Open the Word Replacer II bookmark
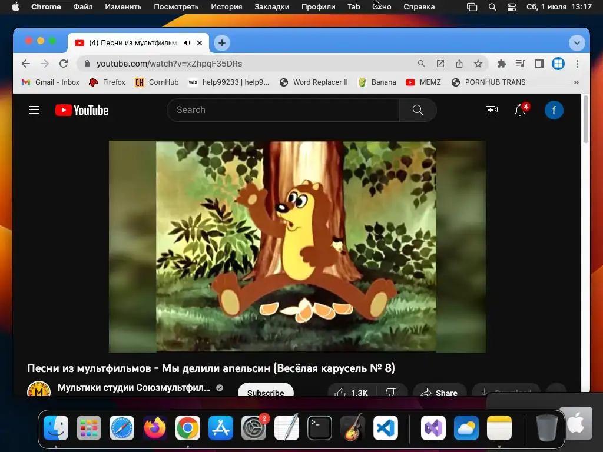Image resolution: width=603 pixels, height=452 pixels. (x=313, y=82)
